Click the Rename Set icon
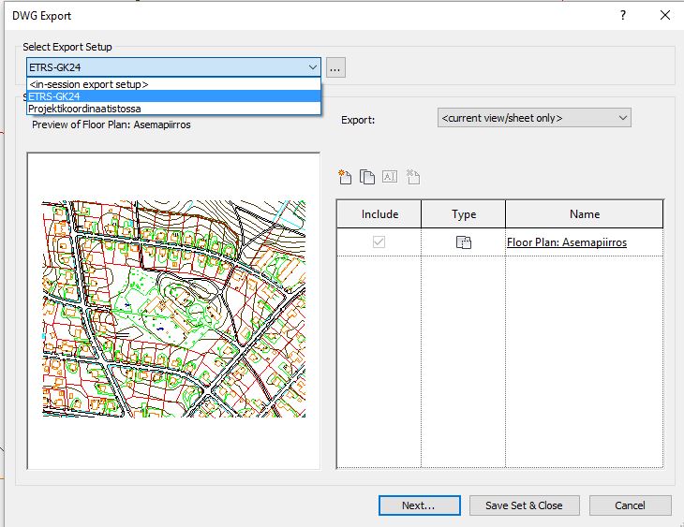684x527 pixels. coord(390,177)
